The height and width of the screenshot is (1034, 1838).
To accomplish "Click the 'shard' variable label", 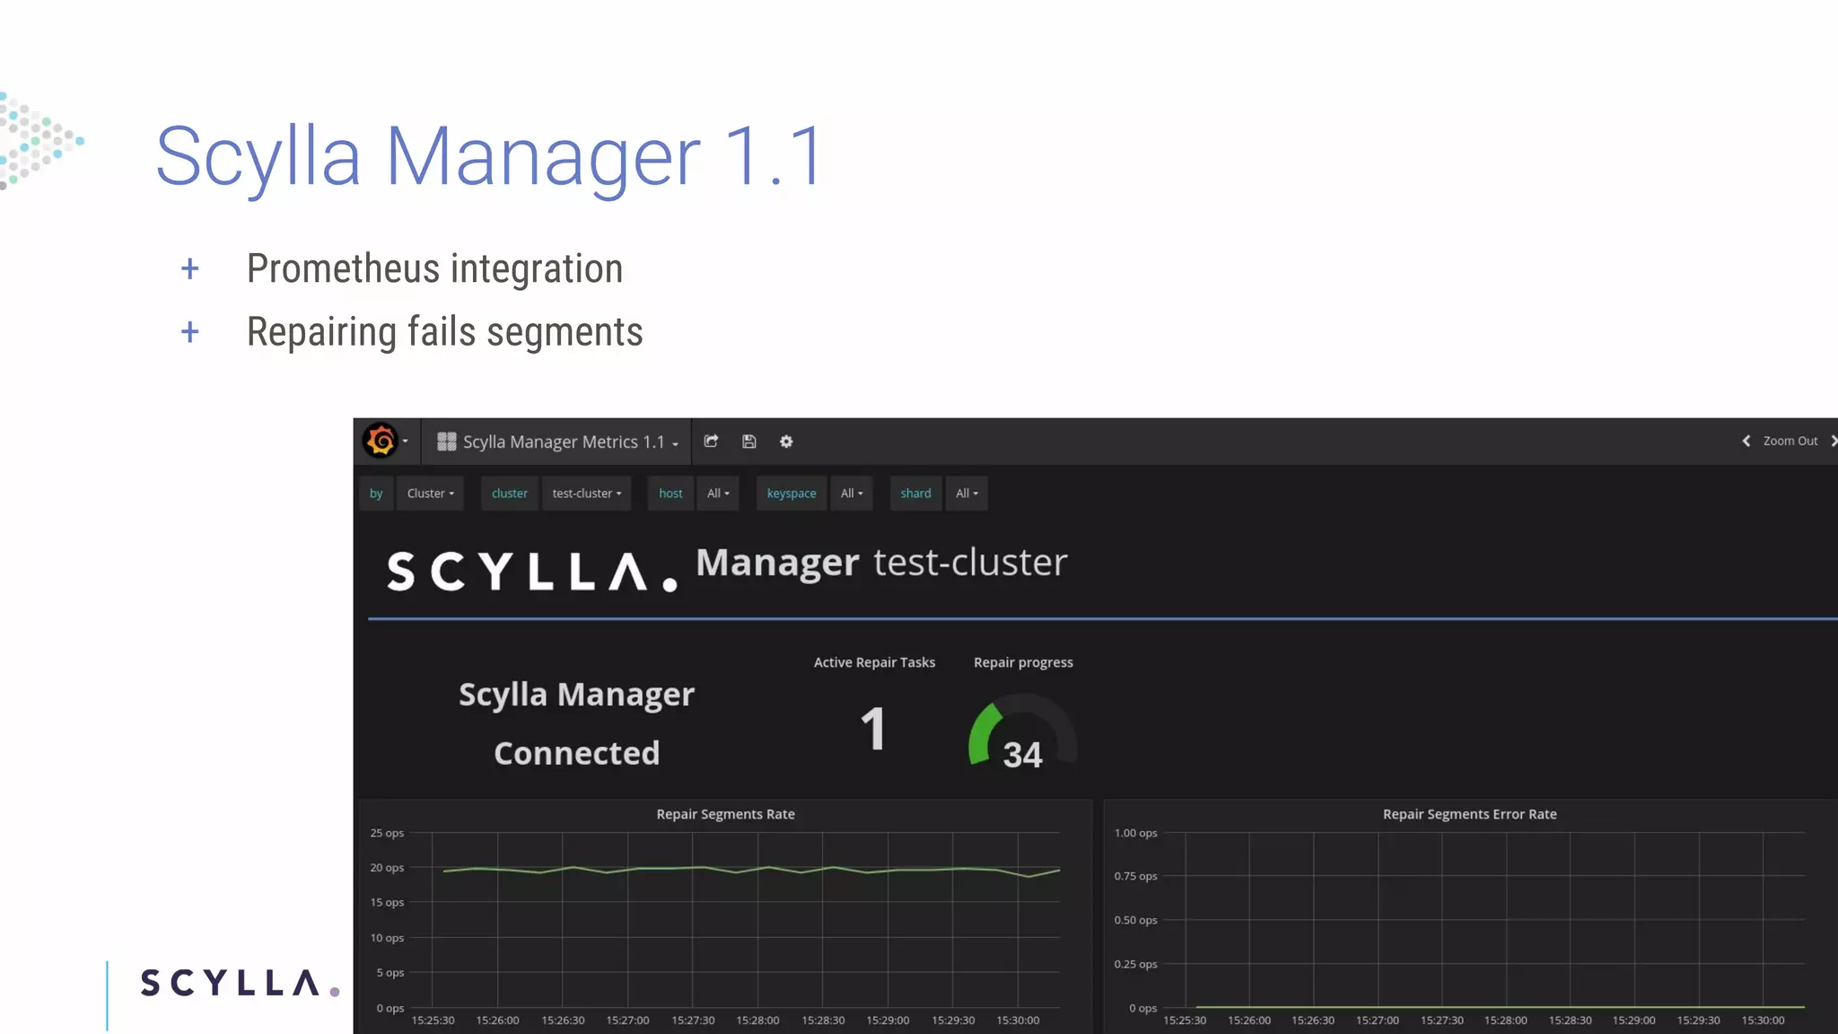I will 915,493.
